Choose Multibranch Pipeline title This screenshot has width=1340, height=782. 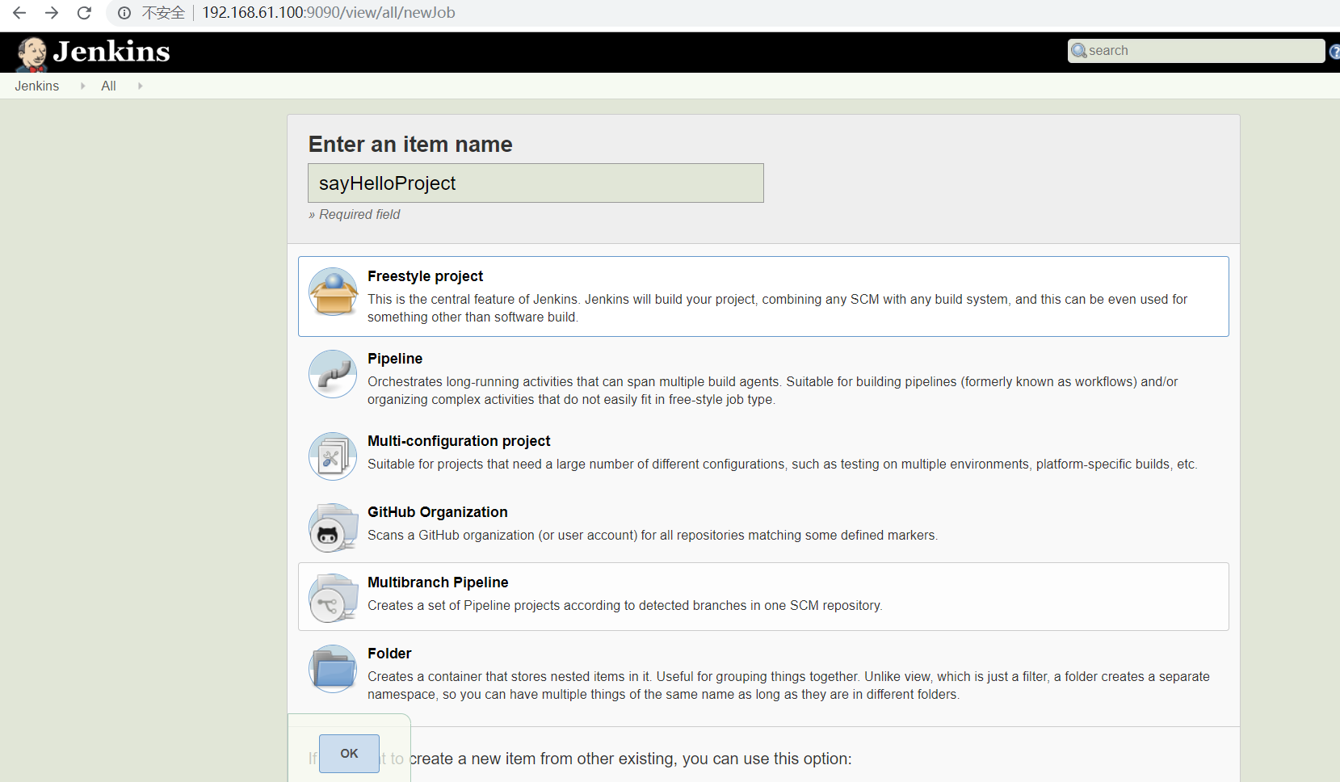tap(438, 582)
